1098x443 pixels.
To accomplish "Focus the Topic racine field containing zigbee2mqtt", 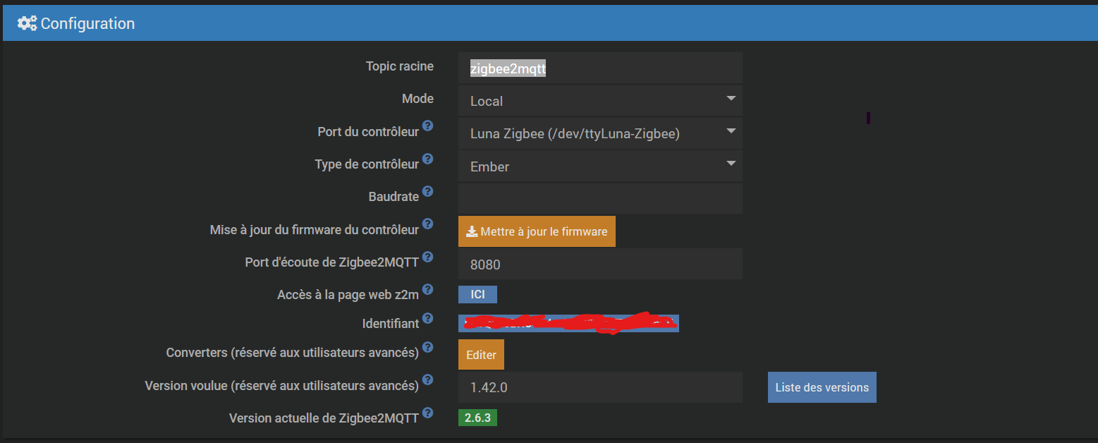I will point(600,68).
